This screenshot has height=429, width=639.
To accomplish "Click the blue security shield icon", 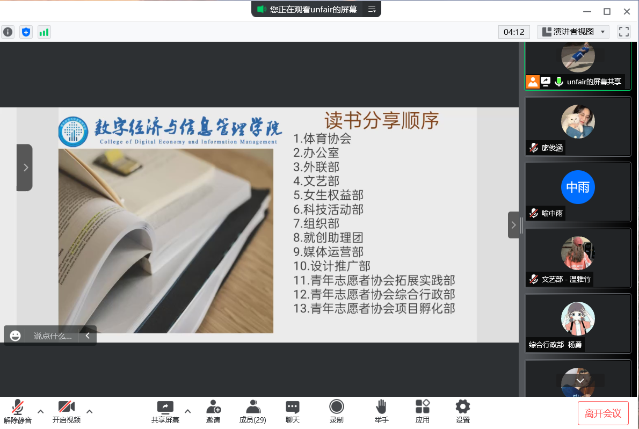I will [26, 32].
